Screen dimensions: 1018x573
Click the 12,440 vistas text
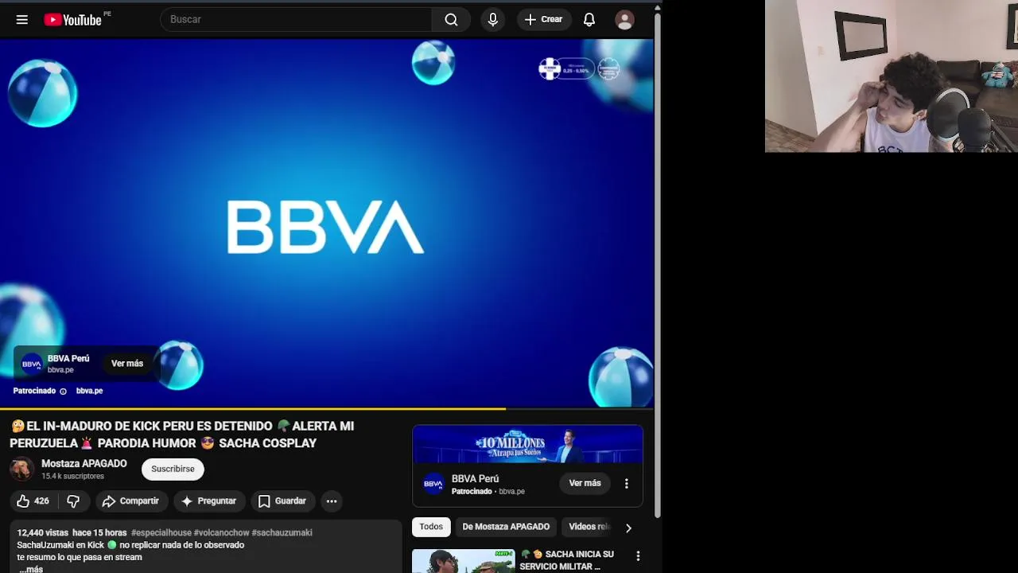[x=43, y=533]
